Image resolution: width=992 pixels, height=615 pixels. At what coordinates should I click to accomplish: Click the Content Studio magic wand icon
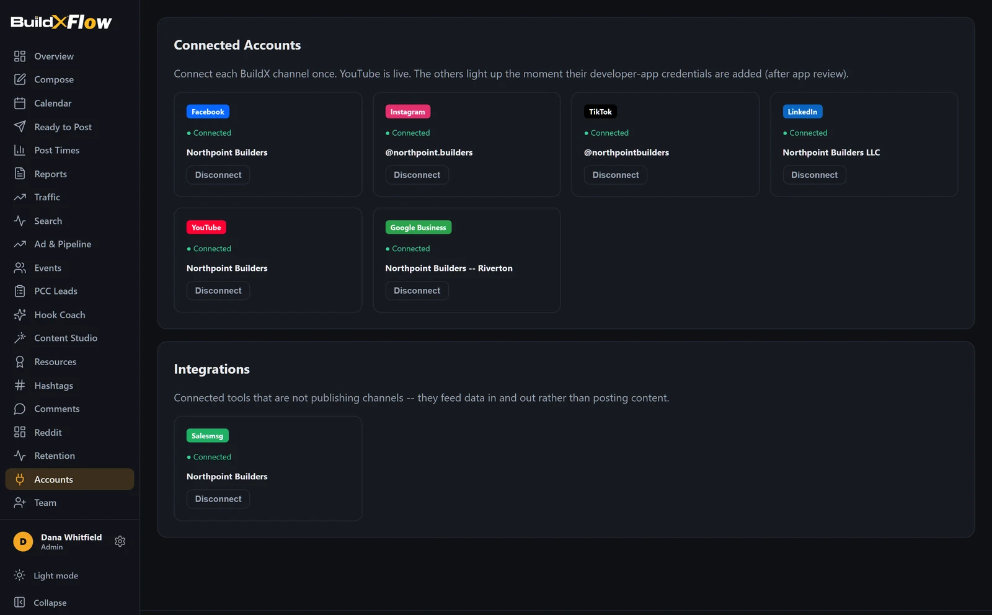coord(20,338)
